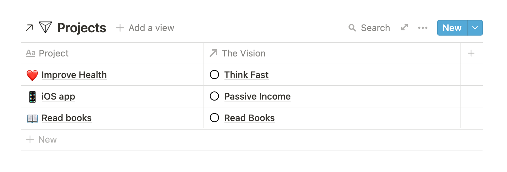The width and height of the screenshot is (507, 172).
Task: Expand database to full page view
Action: coord(405,28)
